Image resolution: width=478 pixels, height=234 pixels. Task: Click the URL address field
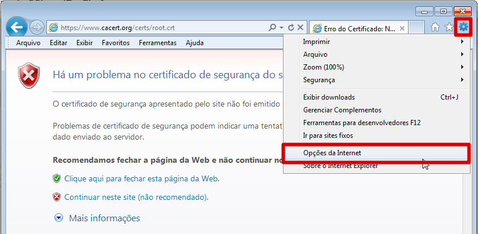(162, 27)
